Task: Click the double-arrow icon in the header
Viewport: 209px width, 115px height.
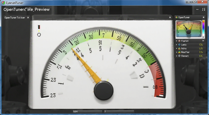Action: 197,9
